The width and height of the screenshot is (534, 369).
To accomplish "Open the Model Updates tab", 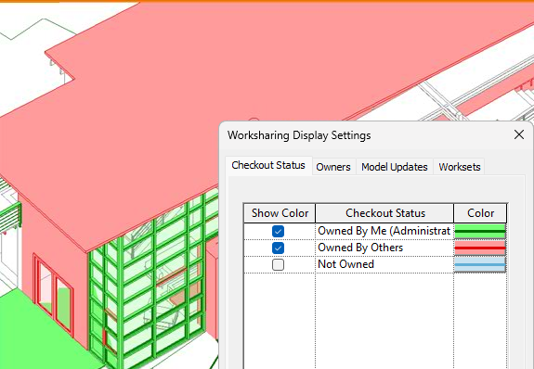I will coord(395,167).
